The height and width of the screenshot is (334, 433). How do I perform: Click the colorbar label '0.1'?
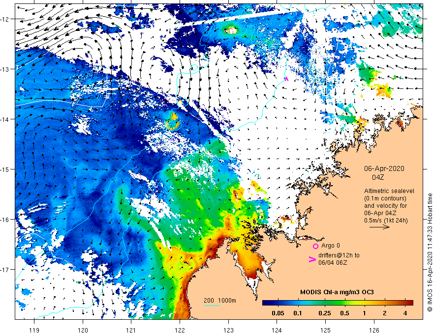(297, 313)
